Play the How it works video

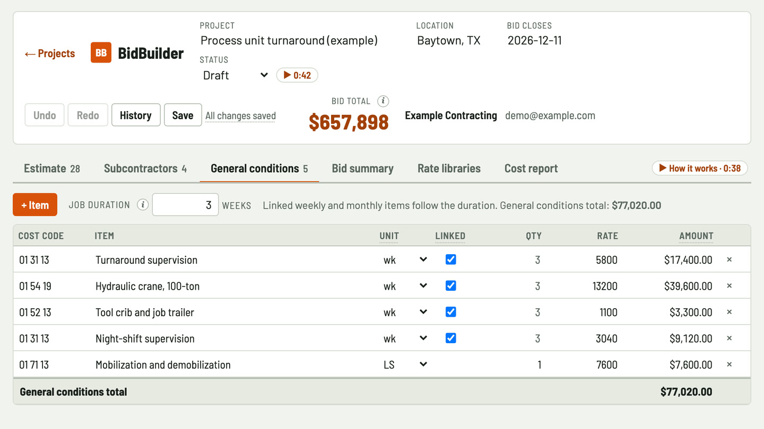click(700, 168)
